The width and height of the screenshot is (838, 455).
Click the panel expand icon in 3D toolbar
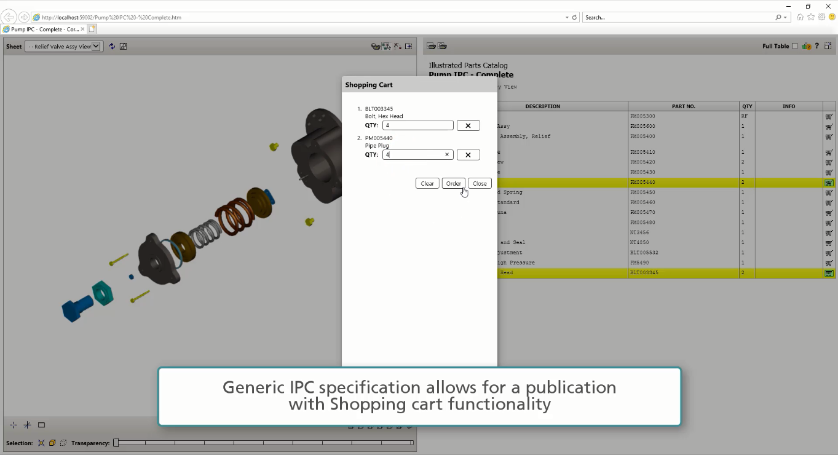(408, 46)
